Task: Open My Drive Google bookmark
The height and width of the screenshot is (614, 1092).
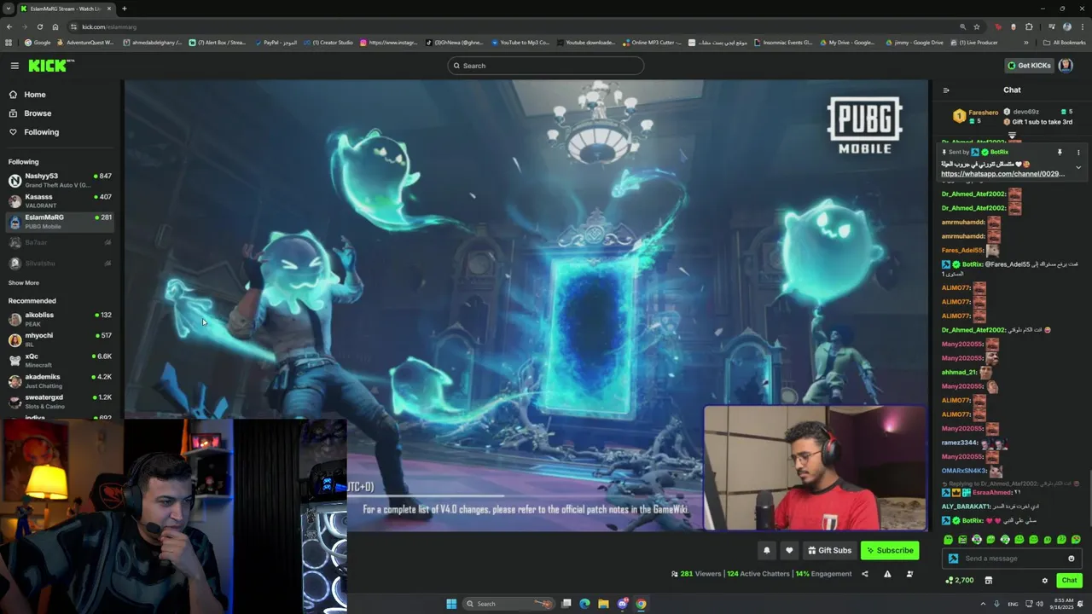Action: [845, 42]
